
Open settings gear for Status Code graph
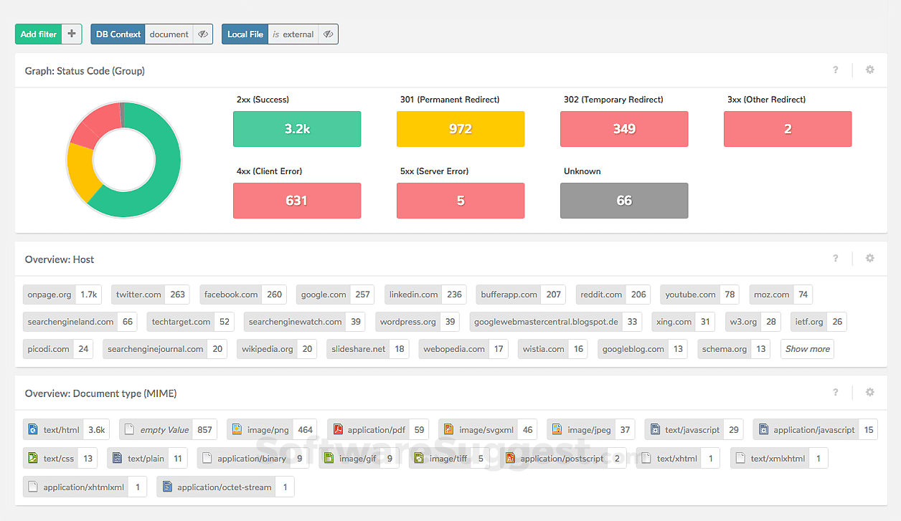(x=869, y=70)
